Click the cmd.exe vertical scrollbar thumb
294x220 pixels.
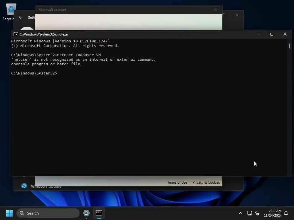(x=289, y=46)
